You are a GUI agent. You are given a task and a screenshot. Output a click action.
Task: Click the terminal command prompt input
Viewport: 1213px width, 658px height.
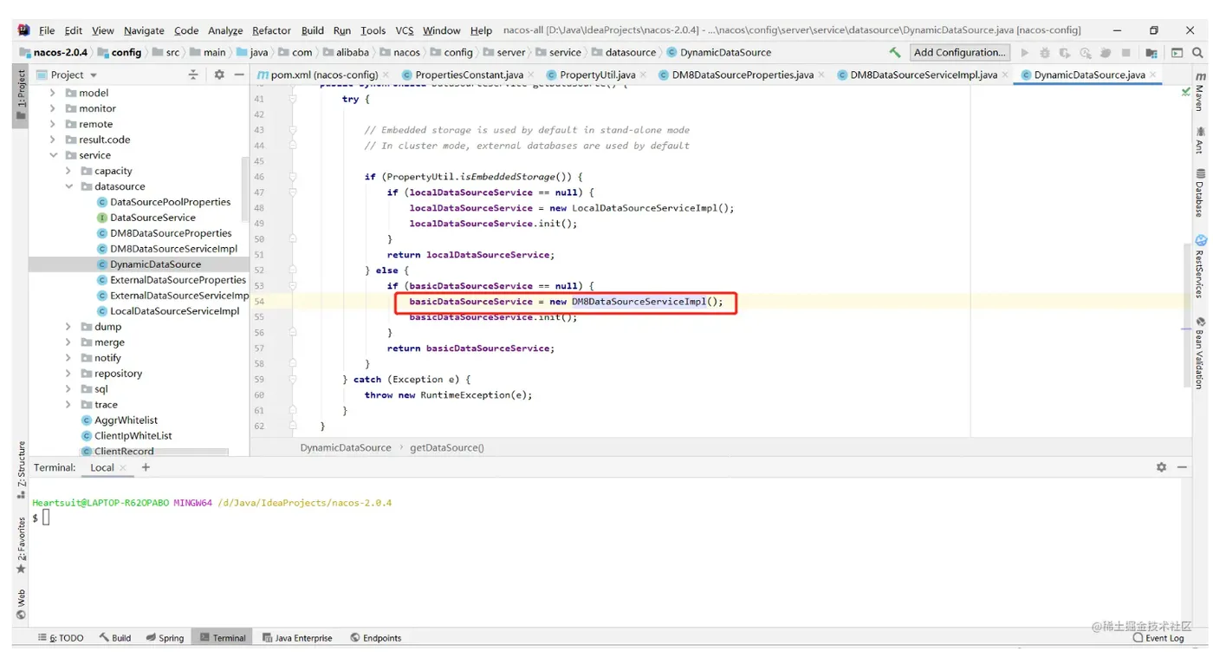click(x=46, y=518)
